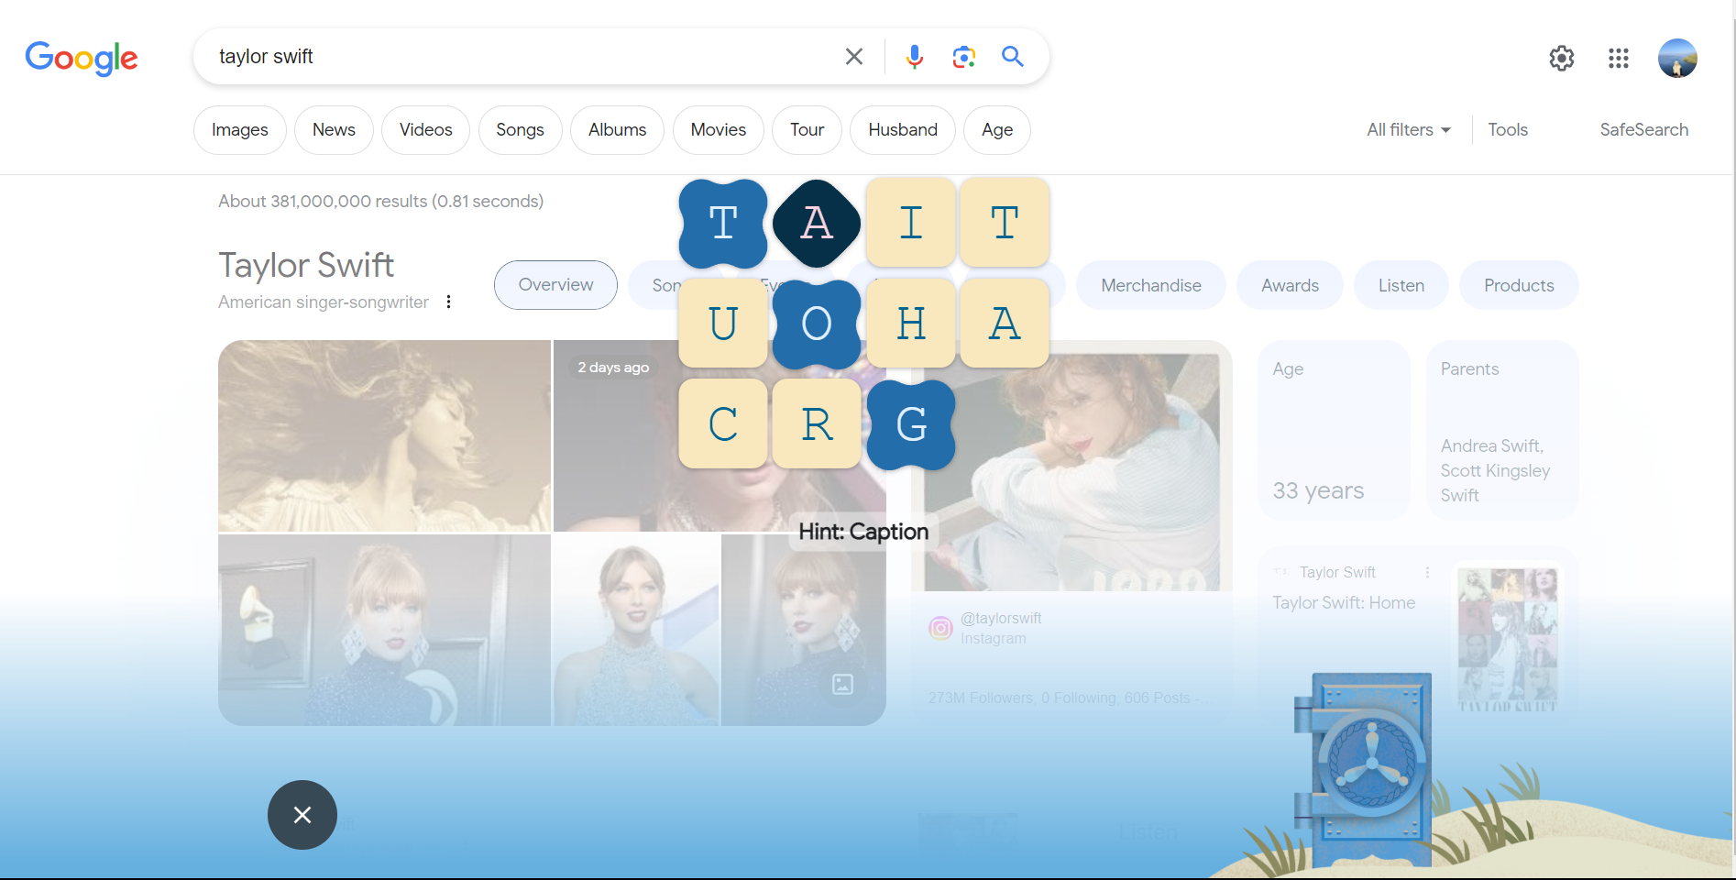Start voice search with the microphone icon
1736x880 pixels.
click(914, 57)
